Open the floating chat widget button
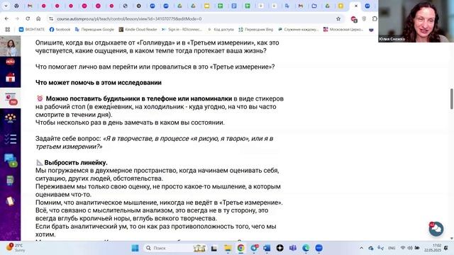 (436, 229)
